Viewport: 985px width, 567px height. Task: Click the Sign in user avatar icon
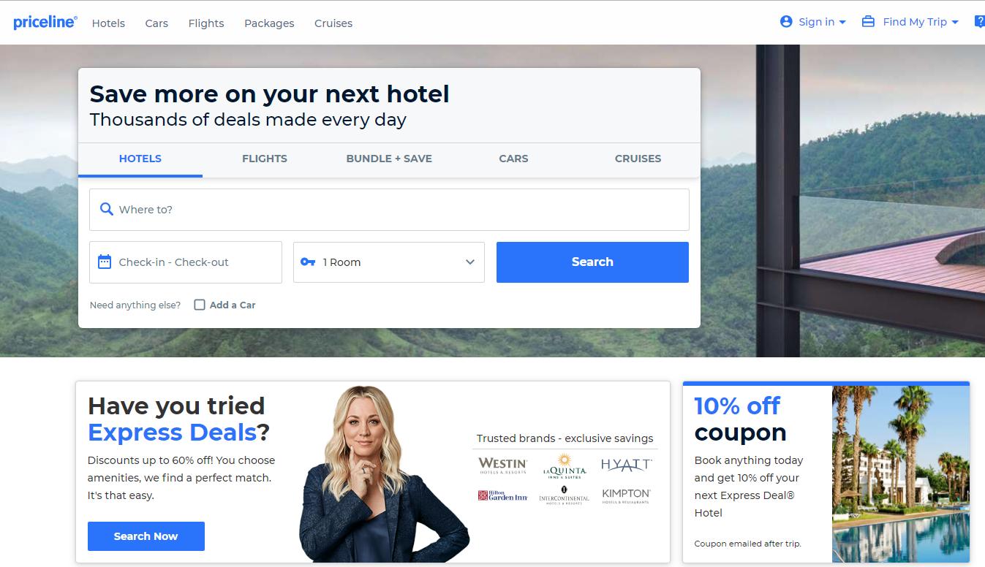[786, 22]
